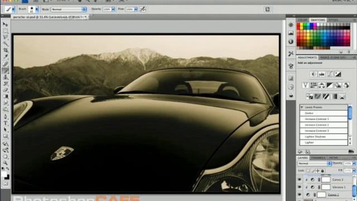The image size is (357, 201).
Task: Apply the Increase Contrast 2 preset
Action: [324, 125]
